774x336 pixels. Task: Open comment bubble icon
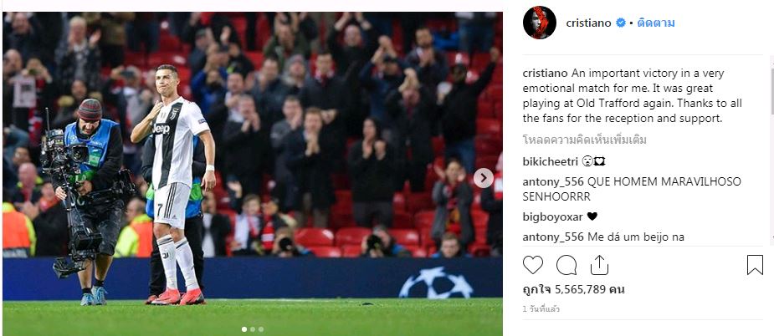(x=566, y=266)
